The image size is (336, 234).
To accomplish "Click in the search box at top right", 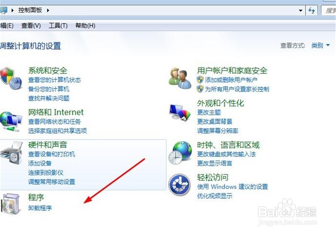I will pos(329,10).
